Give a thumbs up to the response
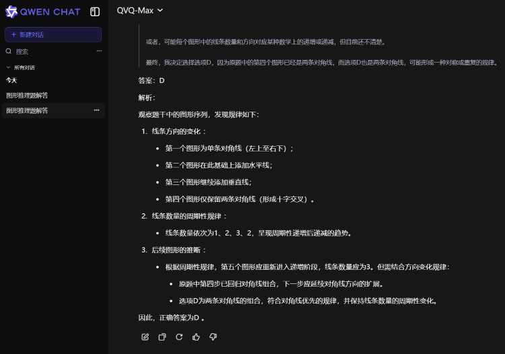505x354 pixels. [196, 337]
